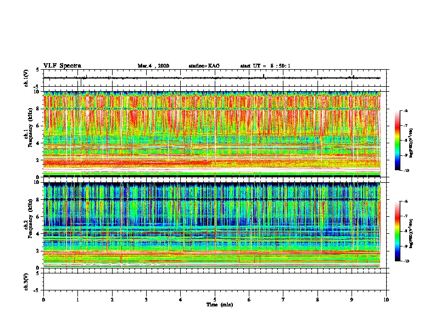The image size is (435, 336).
Task: Click the ch.1 spectrogram color bar
Action: [397, 141]
